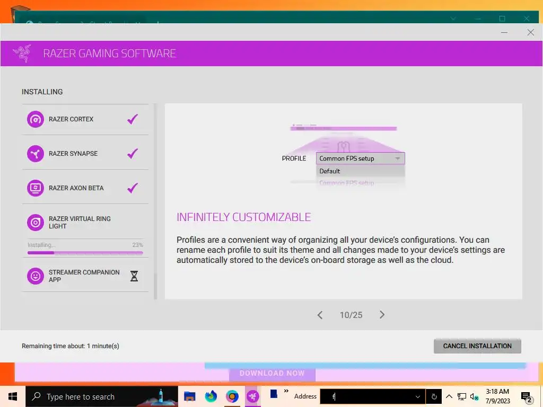
Task: Click the Razer Virtual Ring Light icon
Action: pyautogui.click(x=36, y=223)
